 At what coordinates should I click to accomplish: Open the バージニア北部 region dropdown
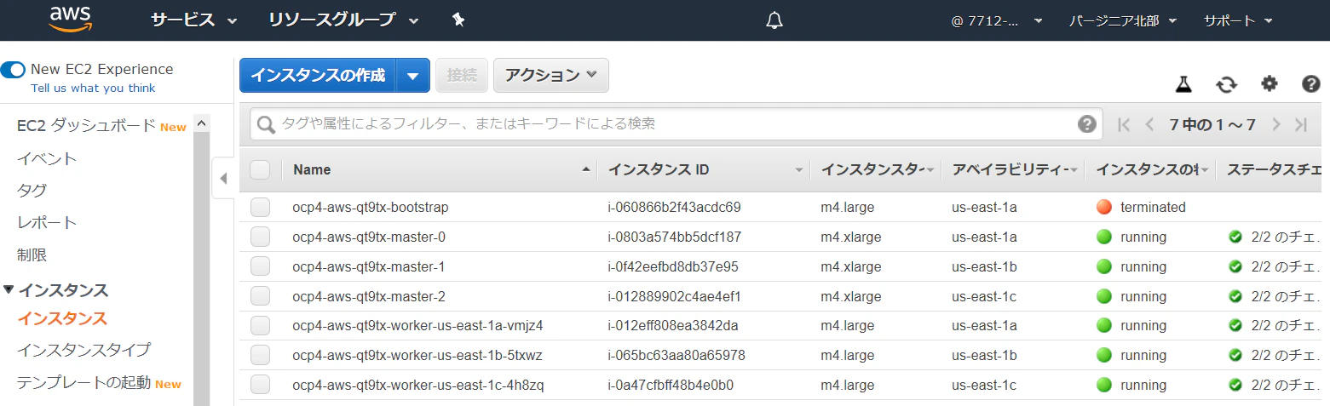click(x=1123, y=20)
